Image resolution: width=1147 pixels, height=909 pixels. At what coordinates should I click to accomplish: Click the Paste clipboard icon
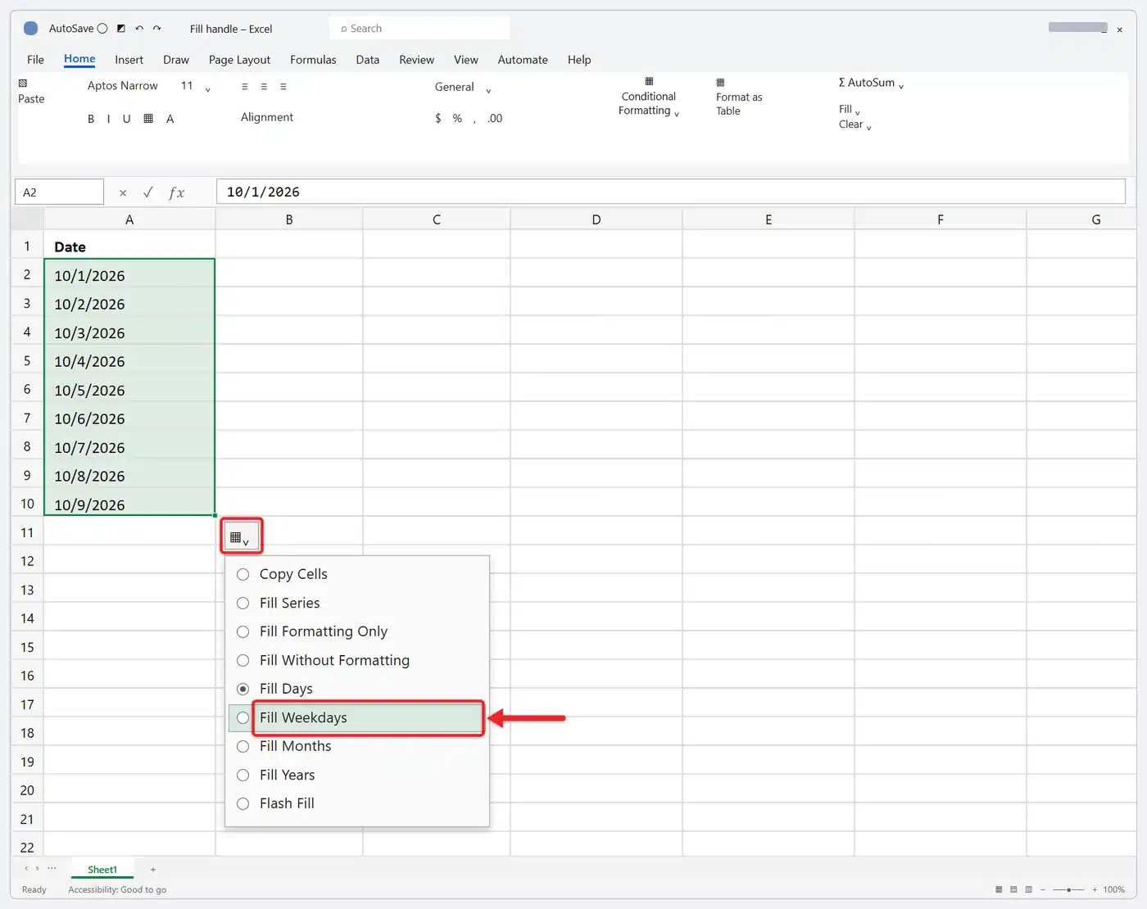point(23,83)
